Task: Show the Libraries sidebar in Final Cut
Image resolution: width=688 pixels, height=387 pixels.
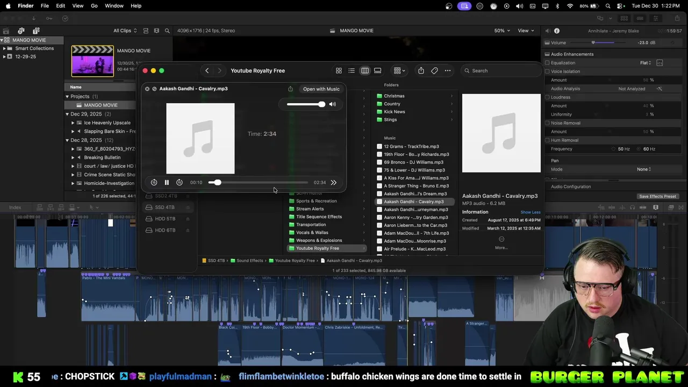Action: [6, 31]
